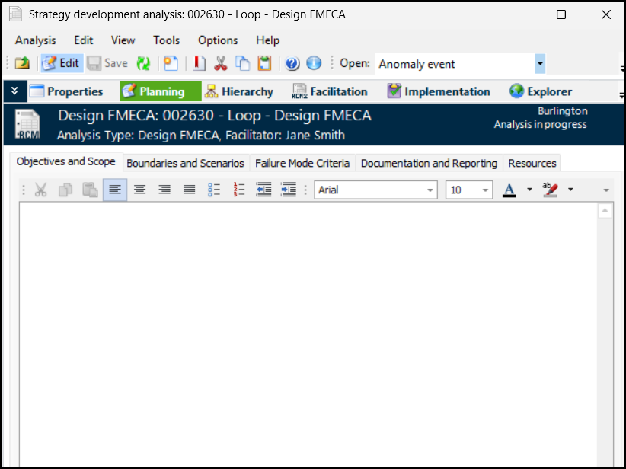
Task: Switch to Resources tab
Action: 532,163
